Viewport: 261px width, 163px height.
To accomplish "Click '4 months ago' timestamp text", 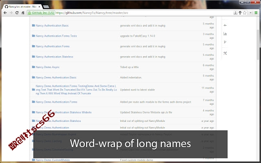I will click(x=208, y=112).
